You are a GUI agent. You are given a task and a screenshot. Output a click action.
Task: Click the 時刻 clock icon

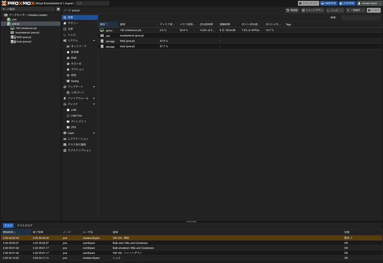68,75
